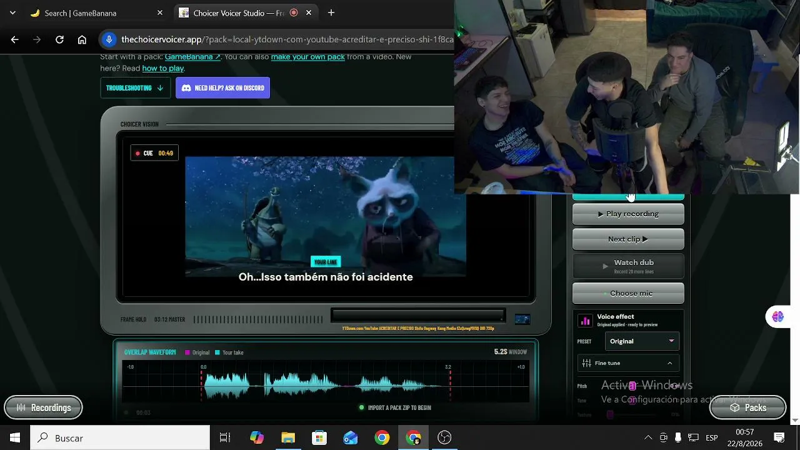
Task: Open the Windows notification center
Action: coord(779,438)
